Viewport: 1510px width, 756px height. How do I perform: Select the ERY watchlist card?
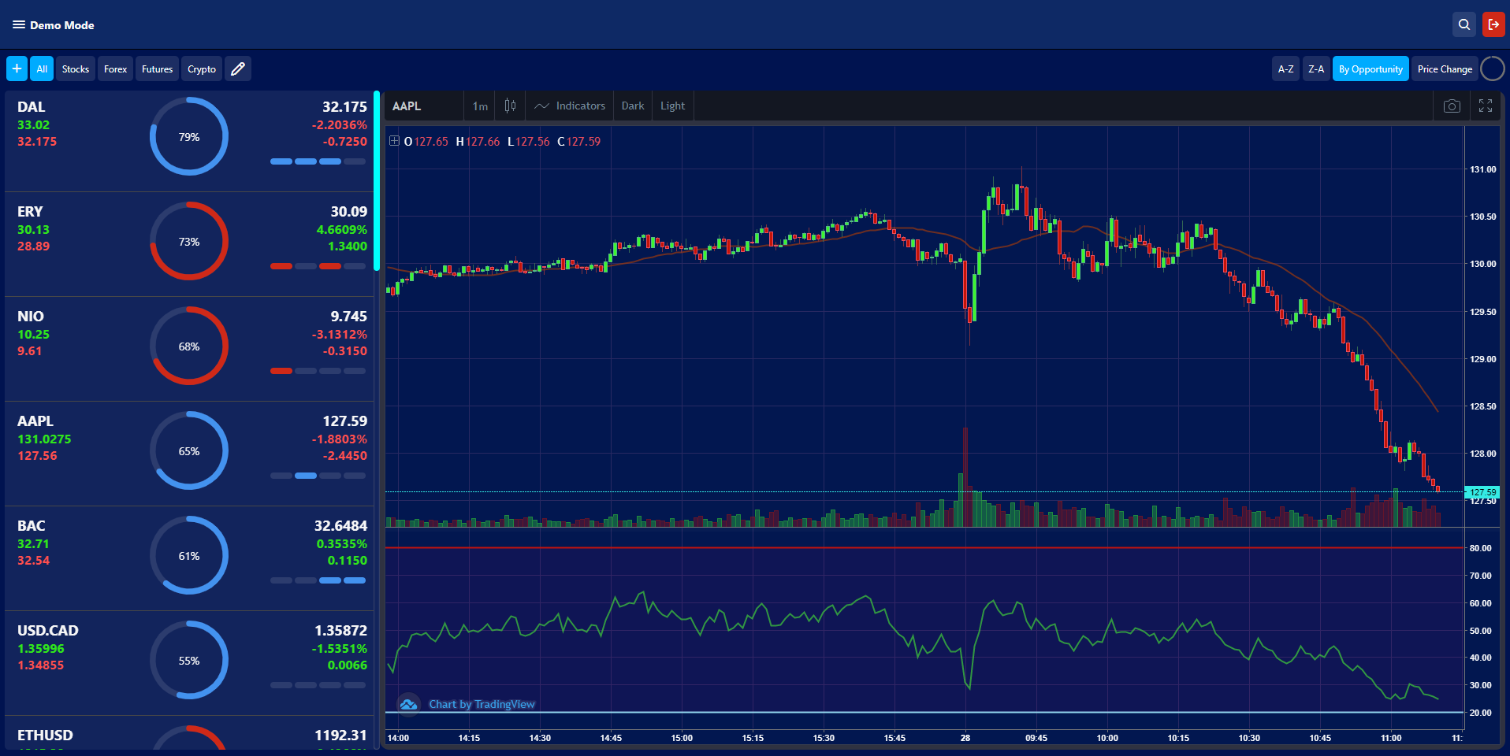pos(189,244)
